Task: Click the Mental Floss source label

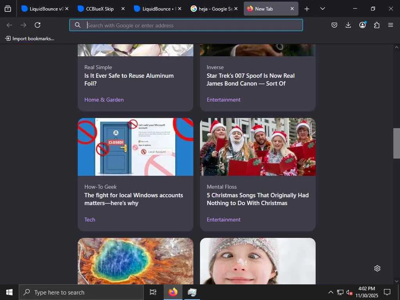Action: (222, 187)
